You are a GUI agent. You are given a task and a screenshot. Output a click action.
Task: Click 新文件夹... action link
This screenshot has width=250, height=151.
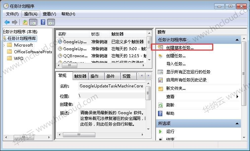176,88
